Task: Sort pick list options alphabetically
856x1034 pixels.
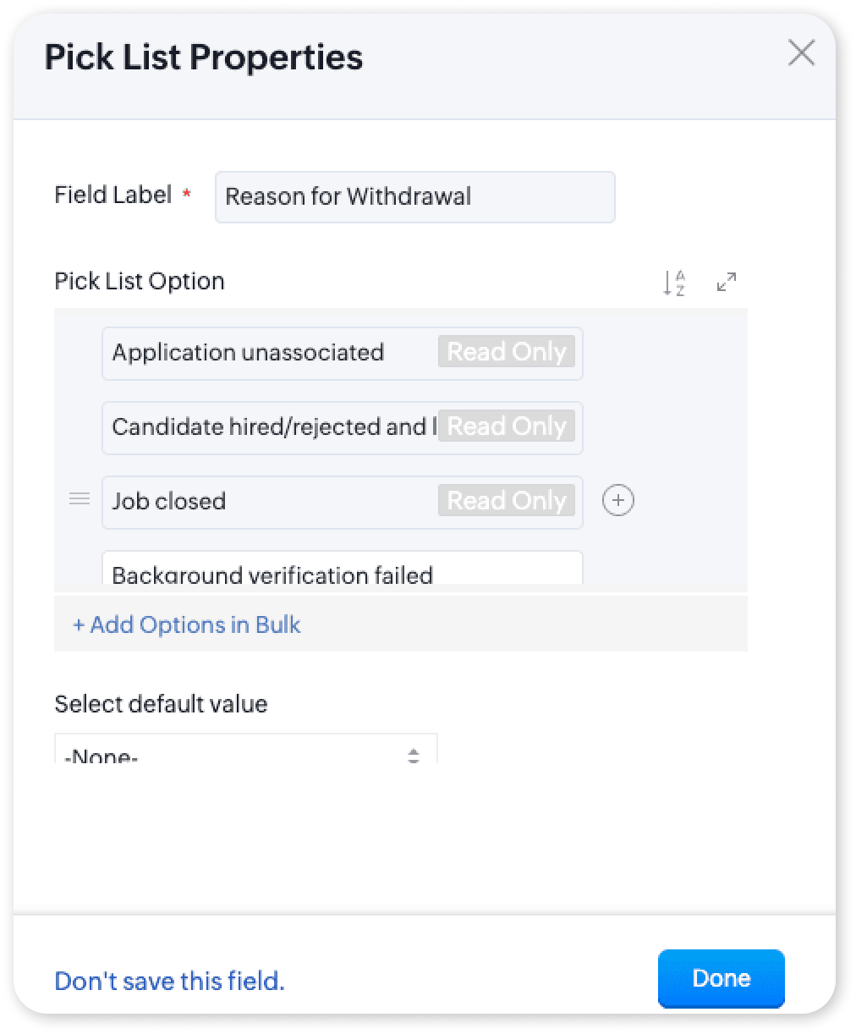Action: click(674, 283)
